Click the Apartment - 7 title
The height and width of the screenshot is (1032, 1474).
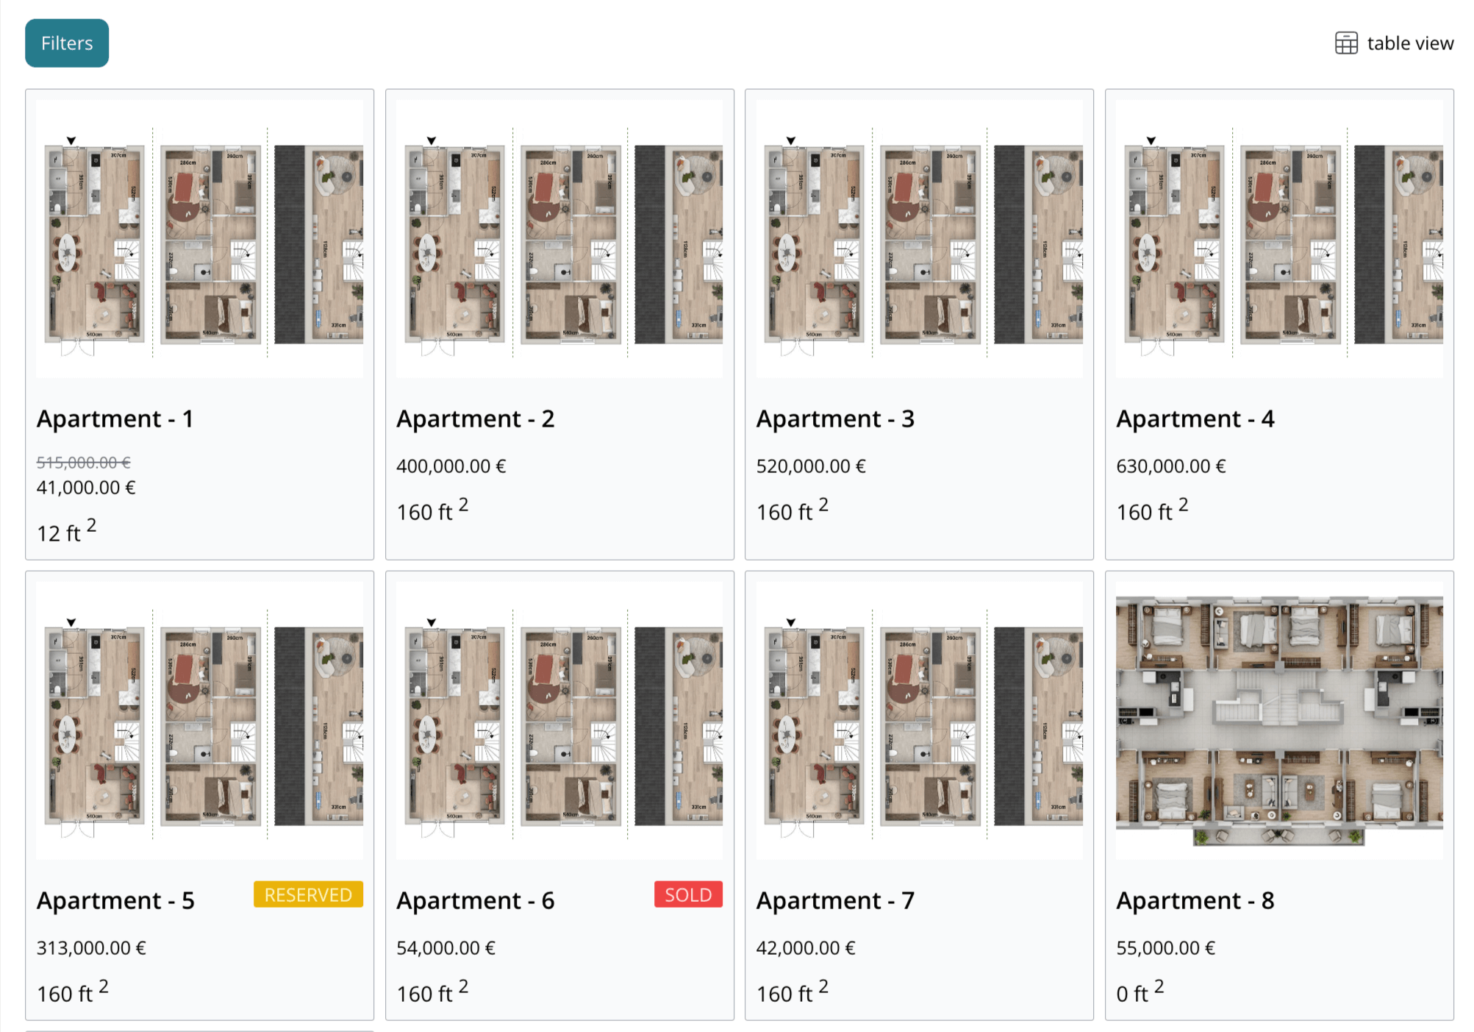[x=835, y=900]
